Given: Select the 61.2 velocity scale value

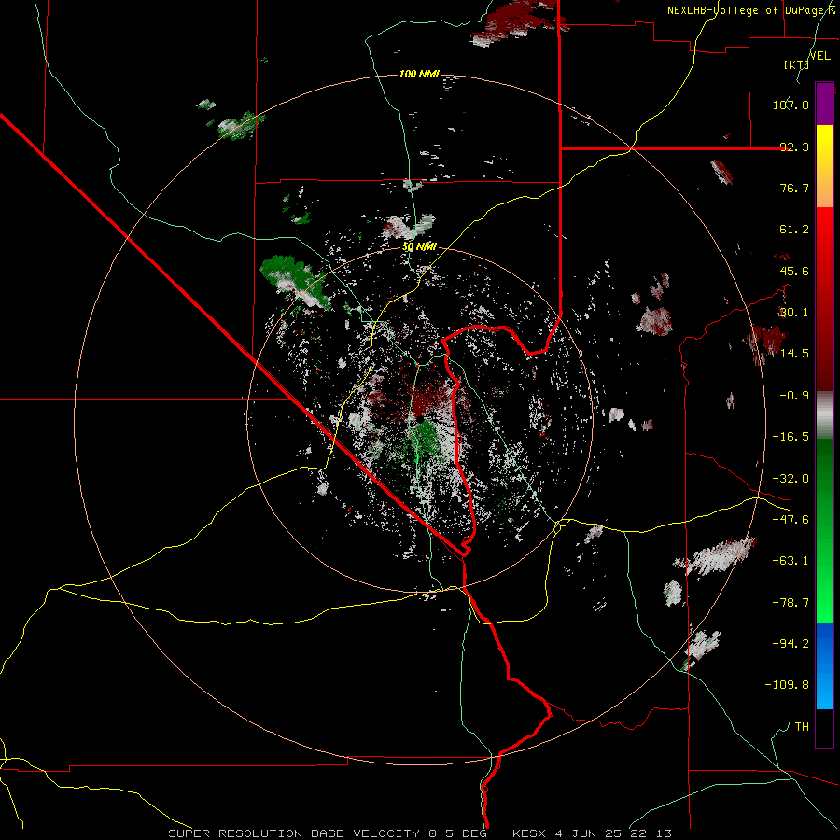Looking at the screenshot, I should pos(794,230).
